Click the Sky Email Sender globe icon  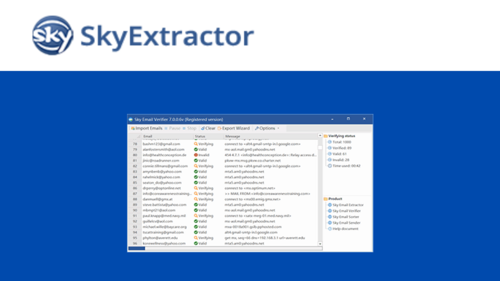330,223
